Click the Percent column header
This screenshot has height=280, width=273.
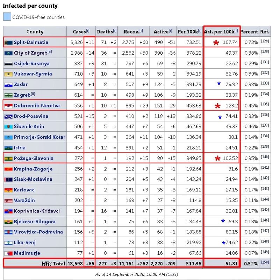249,31
